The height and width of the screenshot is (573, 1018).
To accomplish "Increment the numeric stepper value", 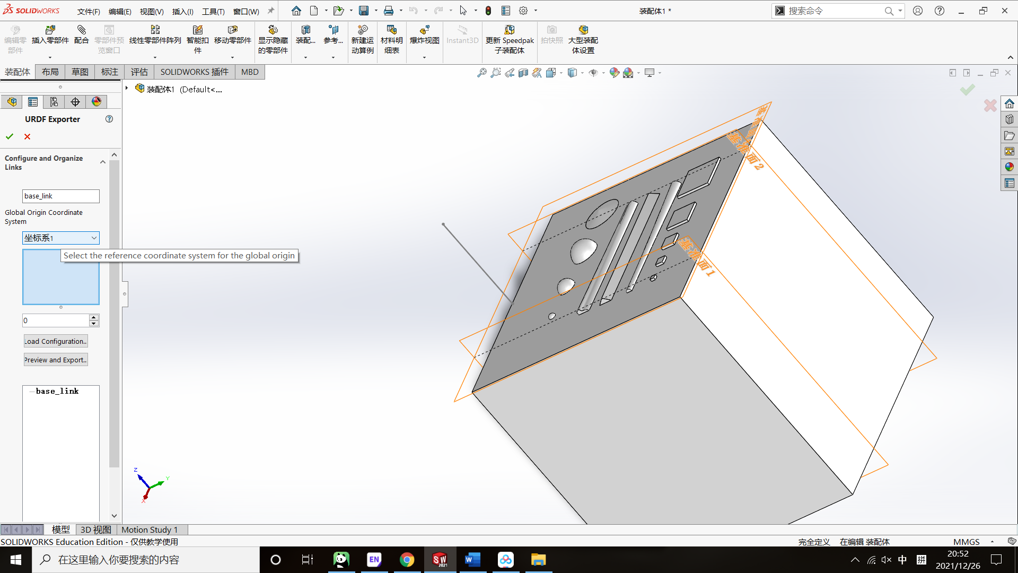I will (x=94, y=317).
